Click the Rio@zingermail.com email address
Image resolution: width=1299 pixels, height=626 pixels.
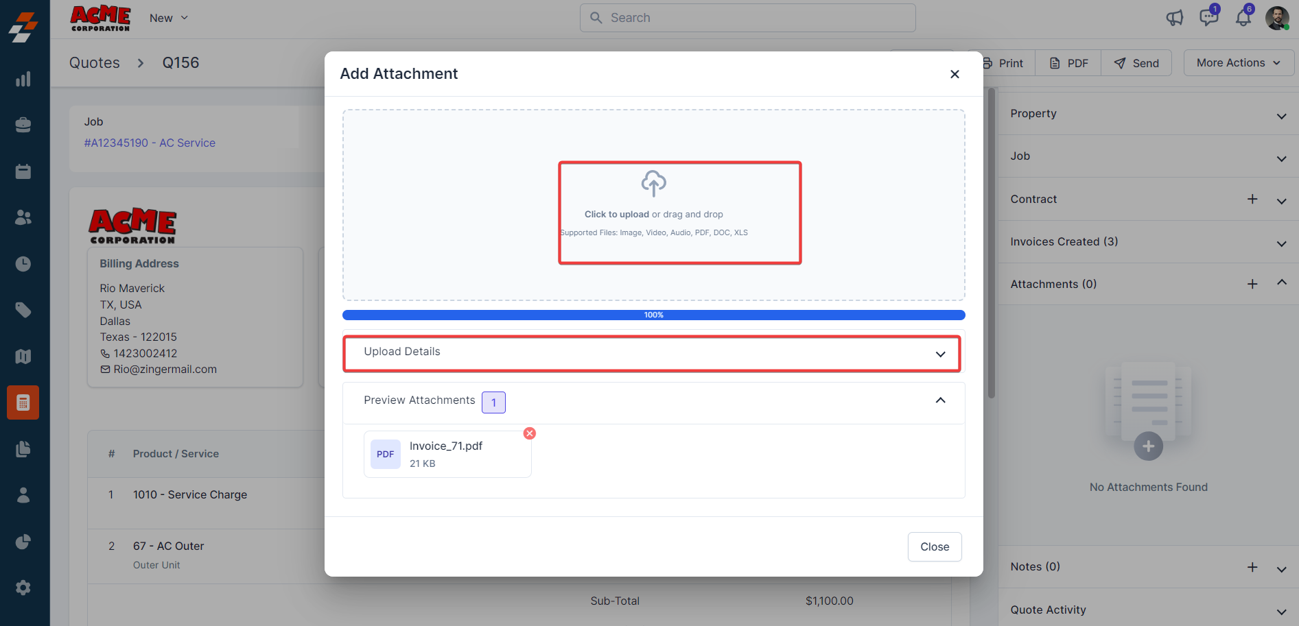(x=165, y=369)
